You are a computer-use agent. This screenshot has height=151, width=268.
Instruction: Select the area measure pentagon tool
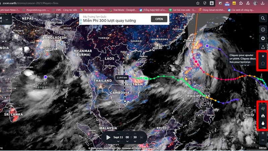pyautogui.click(x=263, y=63)
